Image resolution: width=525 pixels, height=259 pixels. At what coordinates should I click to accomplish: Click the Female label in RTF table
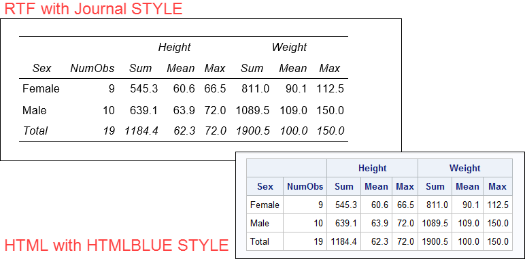click(41, 88)
